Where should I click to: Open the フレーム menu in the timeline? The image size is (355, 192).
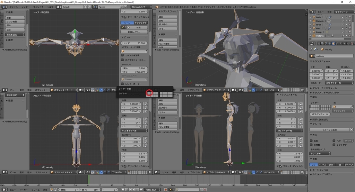[36, 190]
